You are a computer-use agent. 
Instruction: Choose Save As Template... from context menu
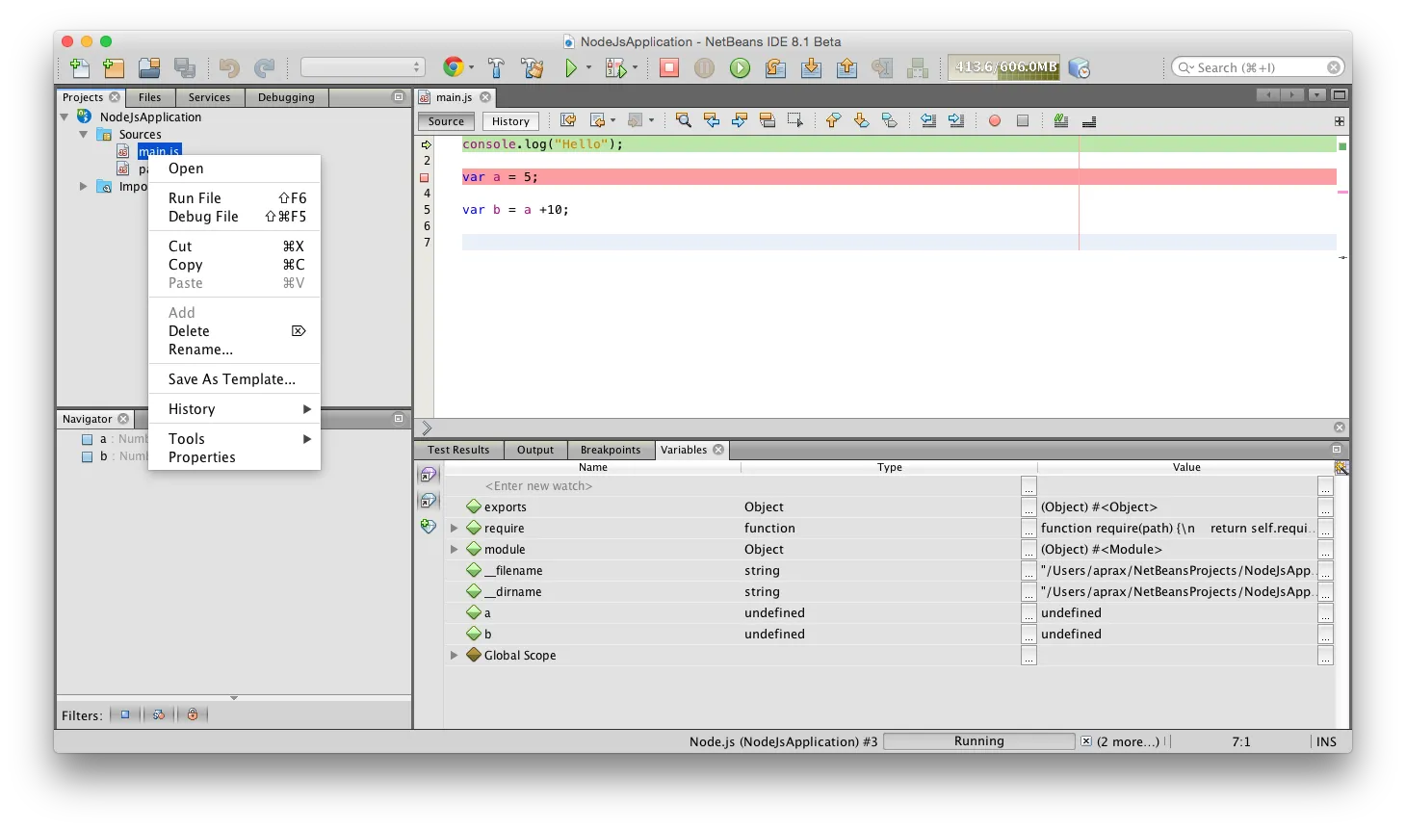point(235,379)
